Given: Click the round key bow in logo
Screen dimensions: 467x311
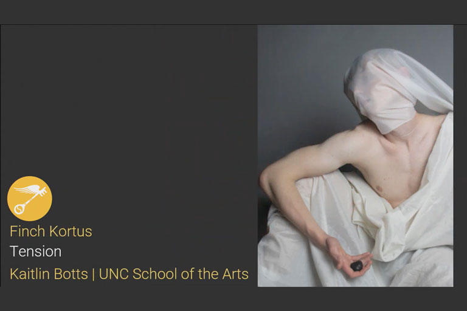Looking at the screenshot, I should [x=19, y=209].
